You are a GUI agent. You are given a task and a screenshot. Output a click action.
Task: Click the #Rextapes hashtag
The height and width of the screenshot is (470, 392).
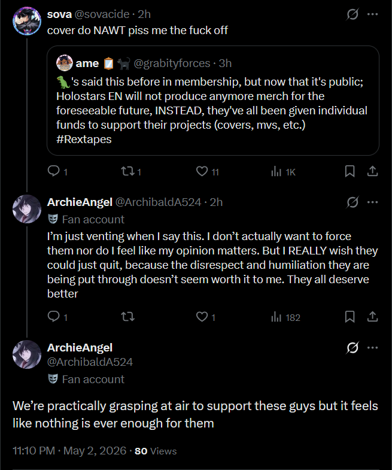point(84,140)
